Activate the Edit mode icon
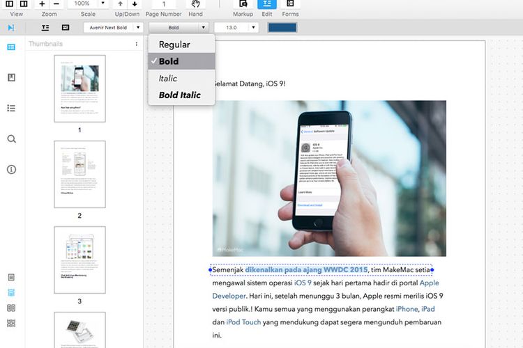The image size is (523, 348). tap(267, 3)
